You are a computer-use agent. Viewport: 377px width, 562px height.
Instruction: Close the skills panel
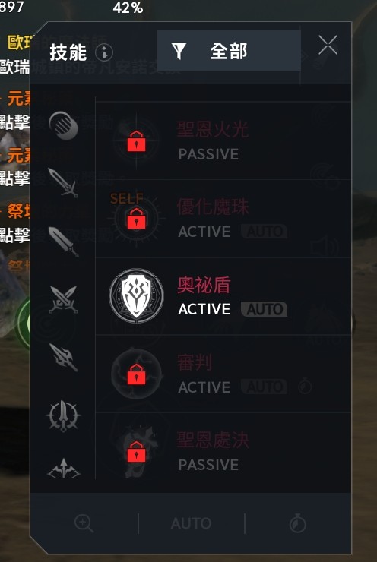click(x=328, y=45)
